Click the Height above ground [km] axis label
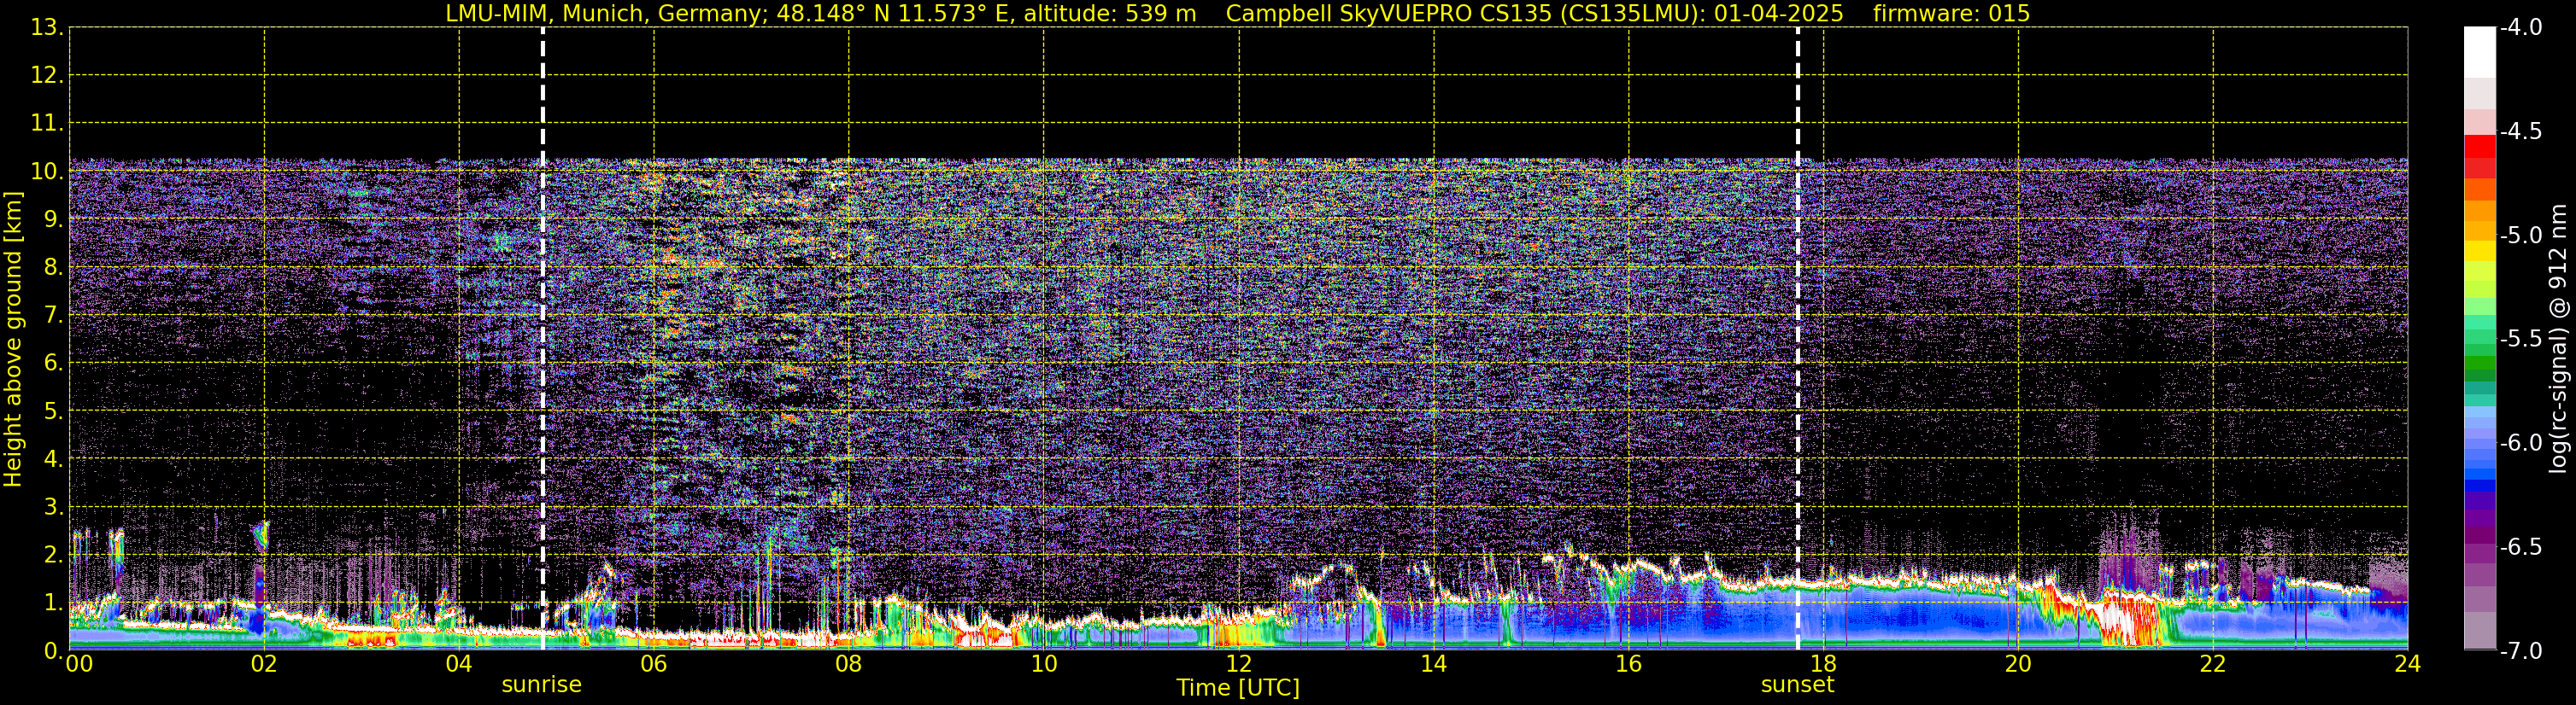Viewport: 2576px width, 705px height. (13, 339)
